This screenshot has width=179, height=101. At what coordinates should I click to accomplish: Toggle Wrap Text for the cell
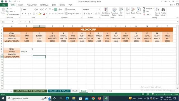coord(70,10)
